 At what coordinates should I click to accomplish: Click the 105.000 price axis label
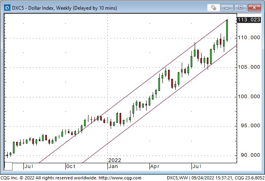click(x=249, y=67)
